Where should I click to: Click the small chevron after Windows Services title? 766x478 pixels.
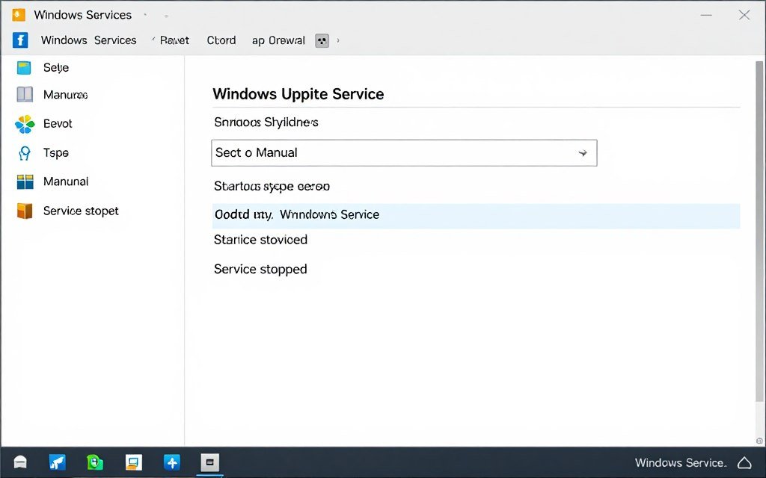pos(148,13)
